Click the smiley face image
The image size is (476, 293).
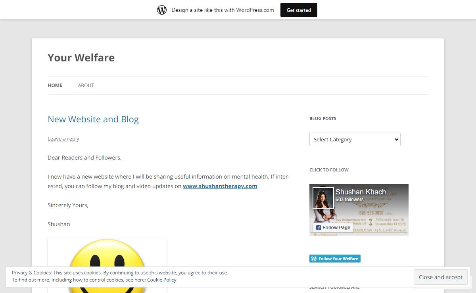107,266
